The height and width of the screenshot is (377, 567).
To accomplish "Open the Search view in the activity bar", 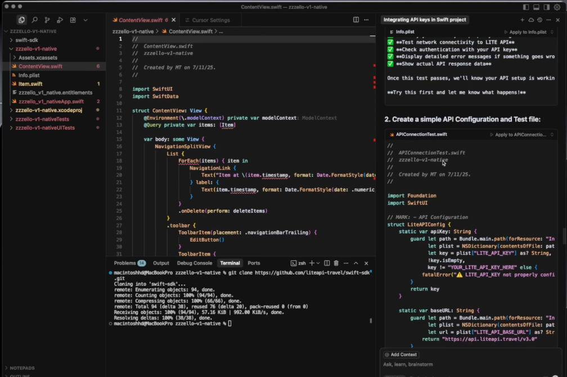I will pos(35,20).
